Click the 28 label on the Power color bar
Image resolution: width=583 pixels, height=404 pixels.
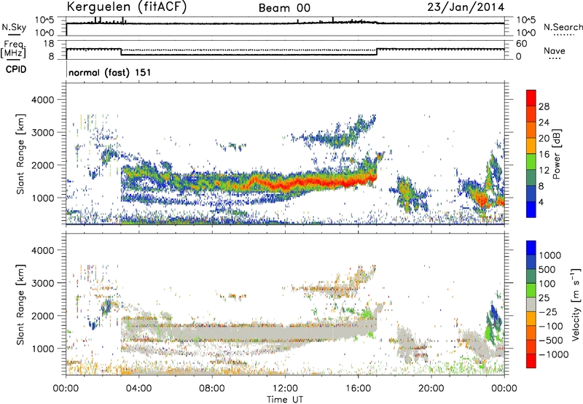click(544, 106)
